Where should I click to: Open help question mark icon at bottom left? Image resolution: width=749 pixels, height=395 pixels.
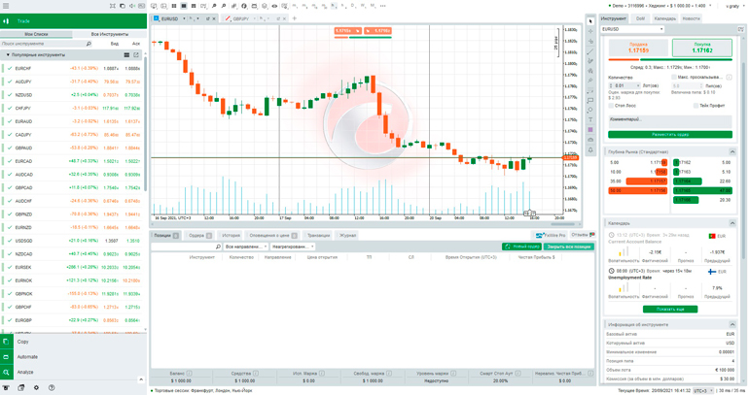tap(52, 388)
